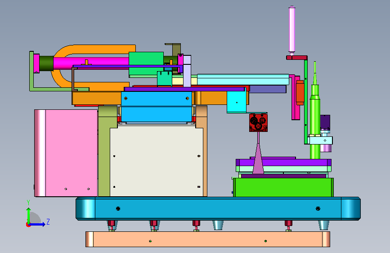Select the purple plate above green block
The width and height of the screenshot is (390, 253).
[x=283, y=163]
